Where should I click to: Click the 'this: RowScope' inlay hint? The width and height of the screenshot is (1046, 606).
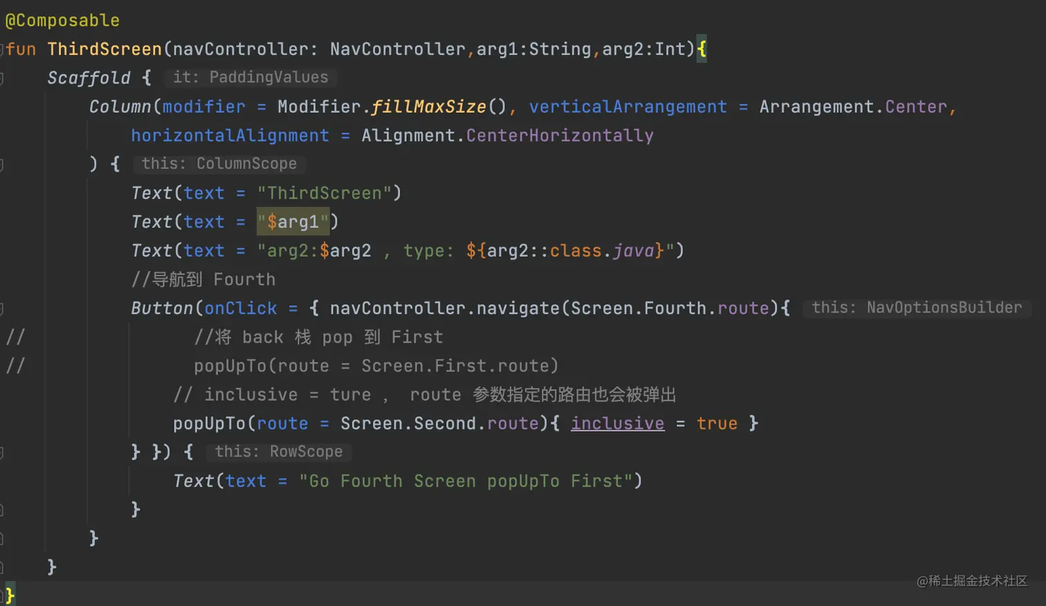click(279, 452)
